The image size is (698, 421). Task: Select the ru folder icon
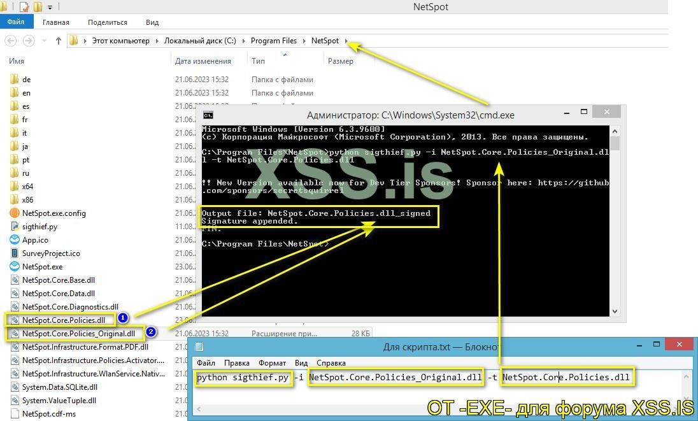click(x=14, y=173)
